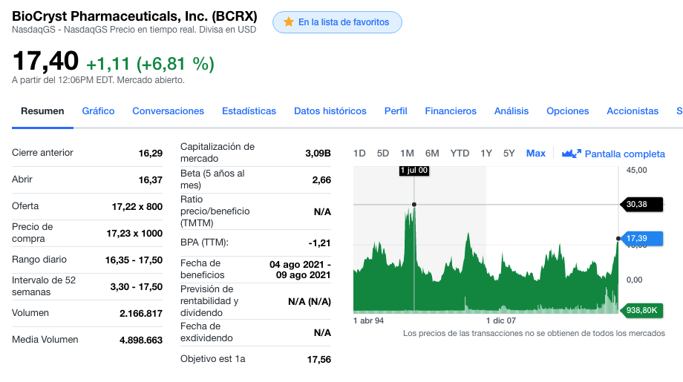Click Capitalización de mercado value 3,09B
The width and height of the screenshot is (683, 382).
click(318, 153)
